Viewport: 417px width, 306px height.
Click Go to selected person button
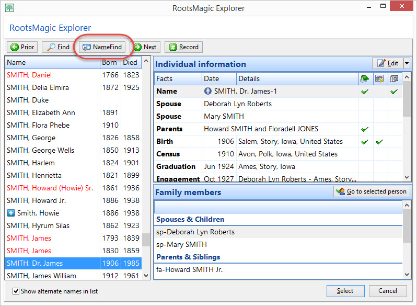tap(372, 191)
